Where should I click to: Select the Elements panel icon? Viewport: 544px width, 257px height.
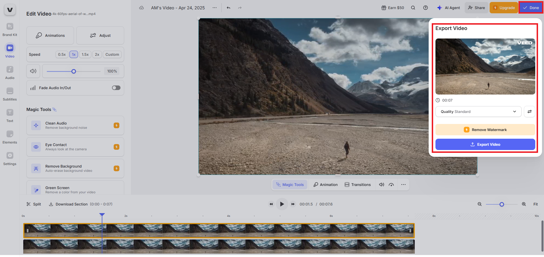tap(10, 137)
